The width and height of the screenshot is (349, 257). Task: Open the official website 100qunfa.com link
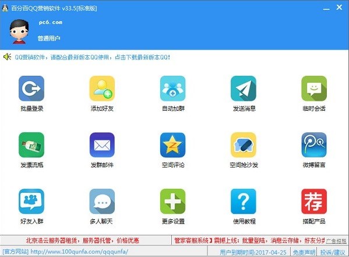(x=65, y=252)
